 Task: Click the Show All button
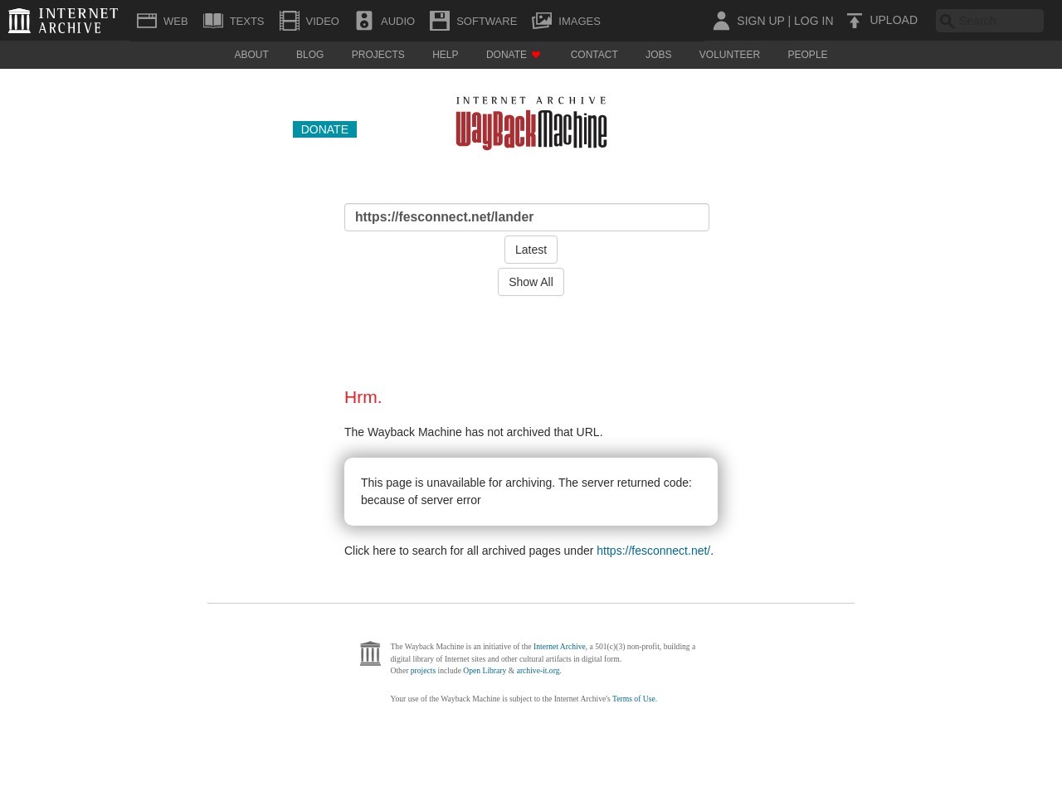point(531,282)
